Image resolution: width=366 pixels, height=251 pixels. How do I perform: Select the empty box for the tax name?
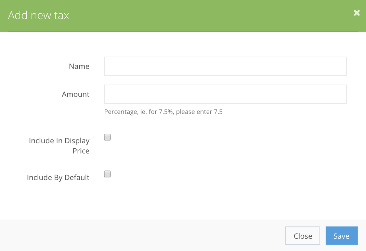click(225, 66)
